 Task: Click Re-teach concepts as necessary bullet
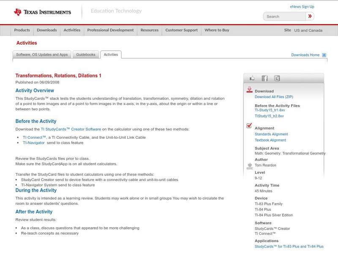[50, 233]
